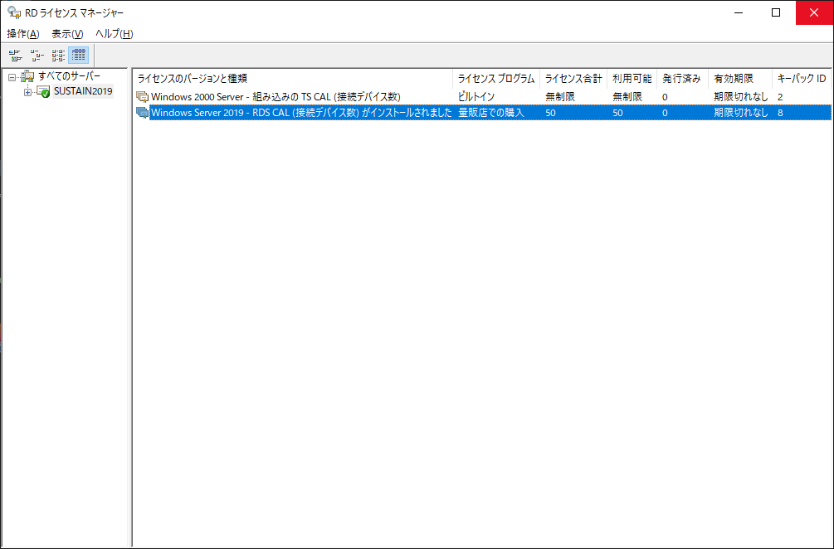Viewport: 834px width, 549px height.
Task: Click the SUSTAIN2019 server icon with green check
Action: (44, 91)
